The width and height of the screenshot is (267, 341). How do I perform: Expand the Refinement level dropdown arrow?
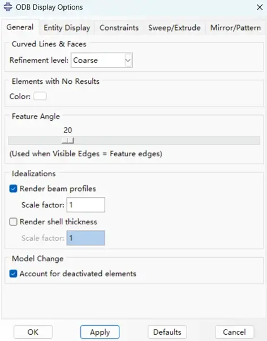click(x=128, y=60)
